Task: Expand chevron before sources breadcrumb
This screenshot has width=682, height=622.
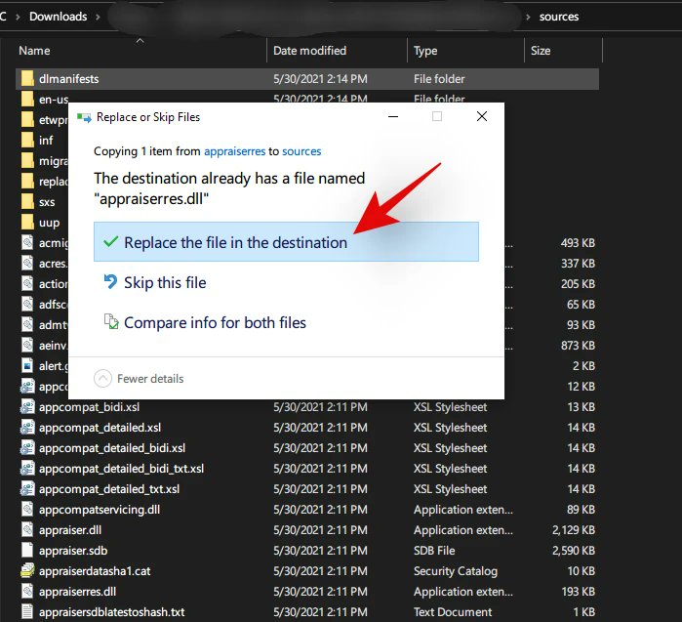Action: coord(528,17)
